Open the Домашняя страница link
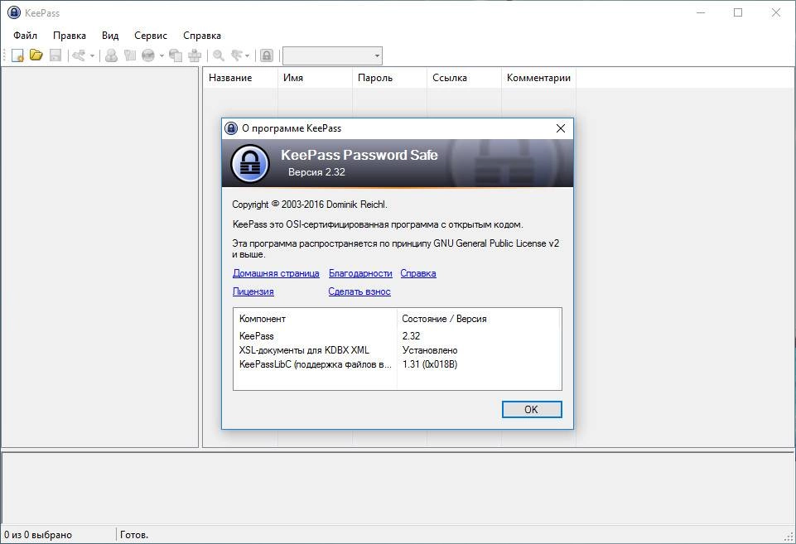Screen dimensions: 796x544 tap(276, 273)
